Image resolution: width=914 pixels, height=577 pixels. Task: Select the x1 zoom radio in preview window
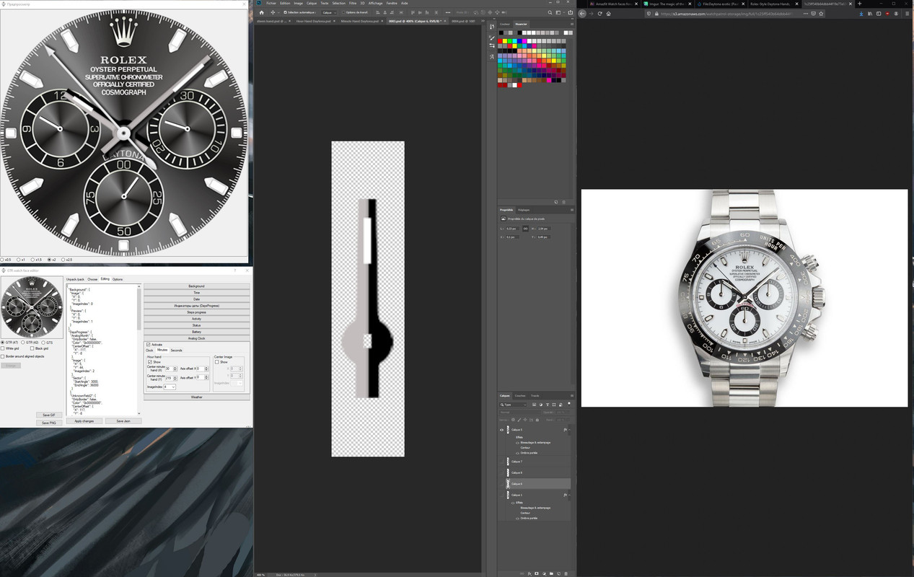pos(19,260)
